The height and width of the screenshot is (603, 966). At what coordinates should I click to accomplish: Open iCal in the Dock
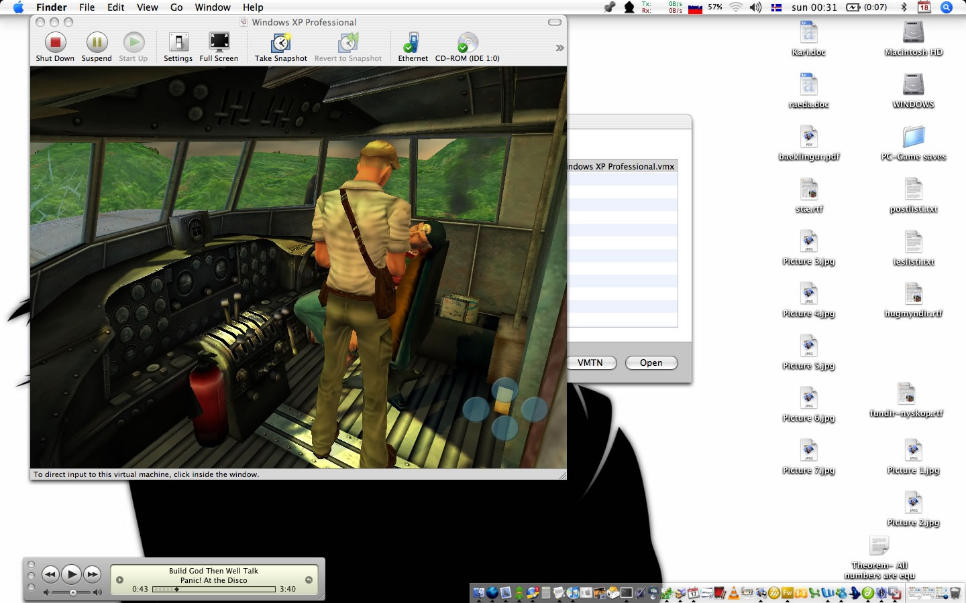tap(693, 593)
